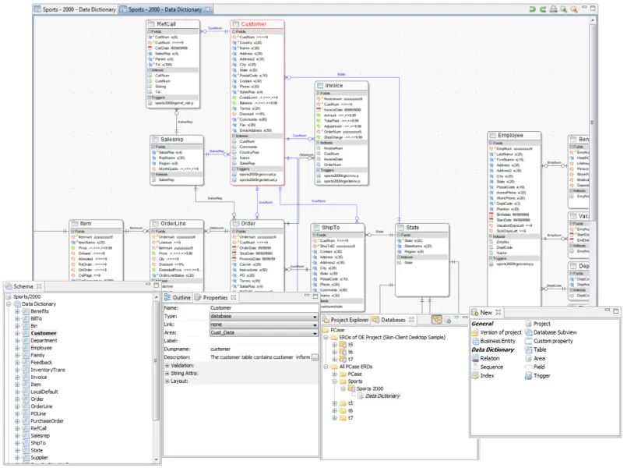This screenshot has height=468, width=627.
Task: Create a new Index
Action: (x=483, y=375)
